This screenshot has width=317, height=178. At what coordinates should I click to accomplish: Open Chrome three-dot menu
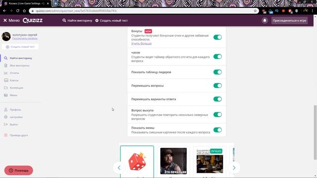coord(313,11)
